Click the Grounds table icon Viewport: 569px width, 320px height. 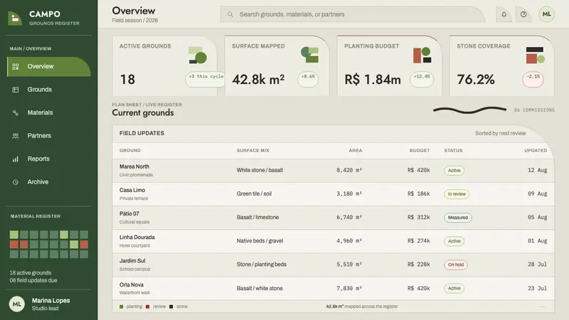coord(15,90)
